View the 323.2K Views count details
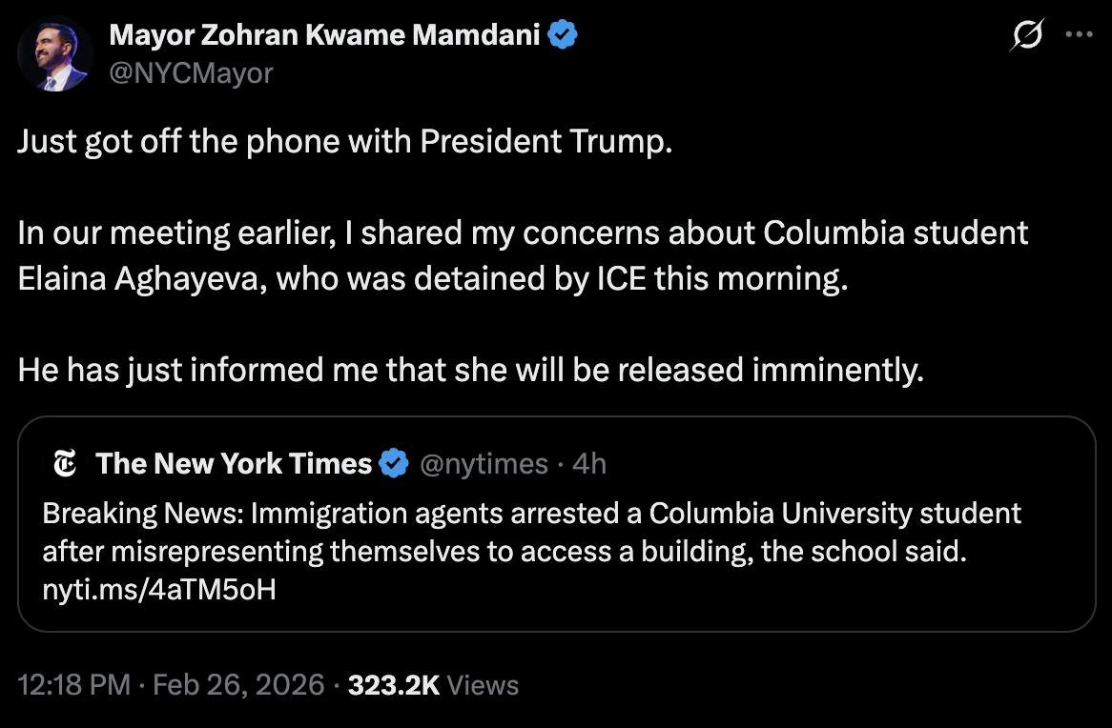1112x728 pixels. 434,685
